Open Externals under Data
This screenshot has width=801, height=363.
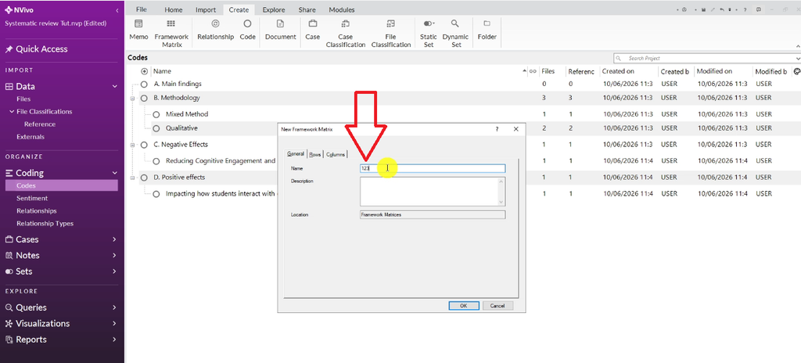[x=31, y=137]
